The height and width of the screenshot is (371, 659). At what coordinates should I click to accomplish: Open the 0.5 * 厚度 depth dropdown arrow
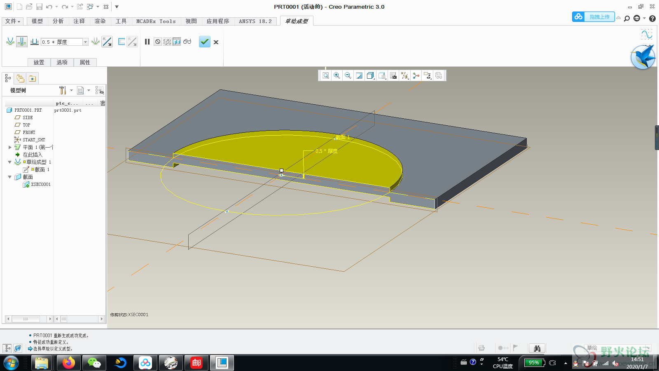coord(85,42)
